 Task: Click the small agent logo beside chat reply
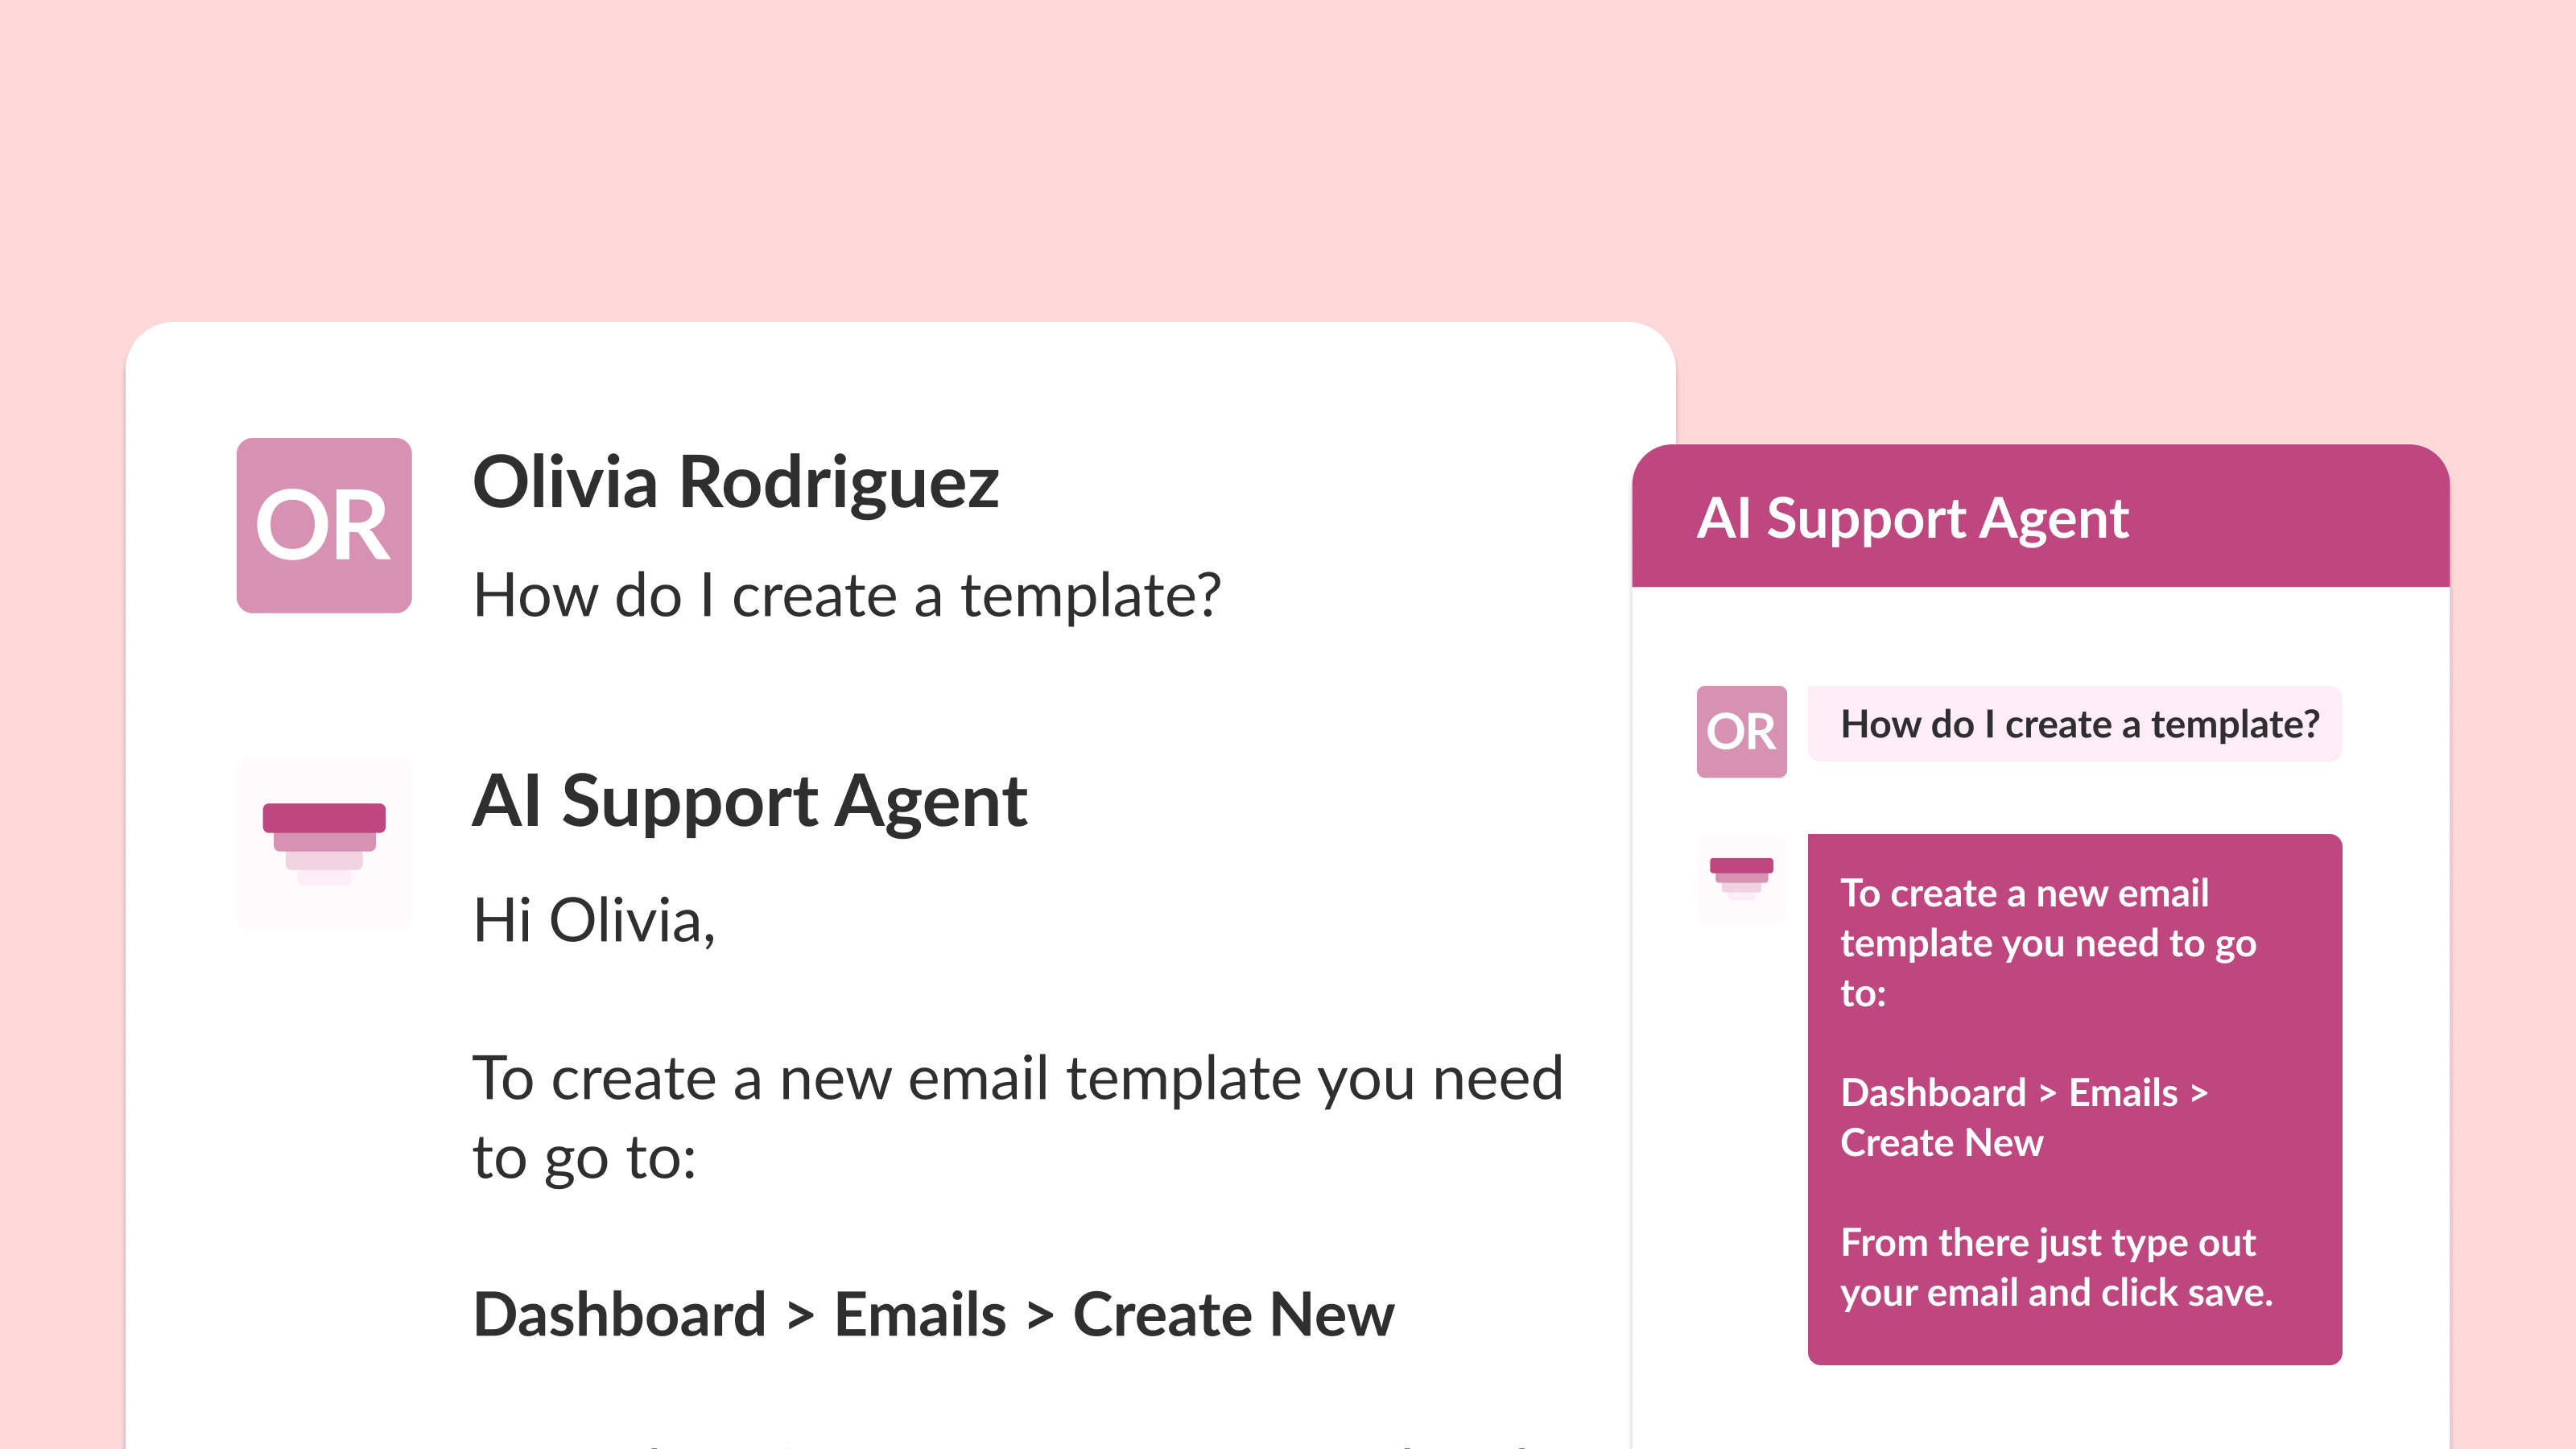click(1741, 877)
